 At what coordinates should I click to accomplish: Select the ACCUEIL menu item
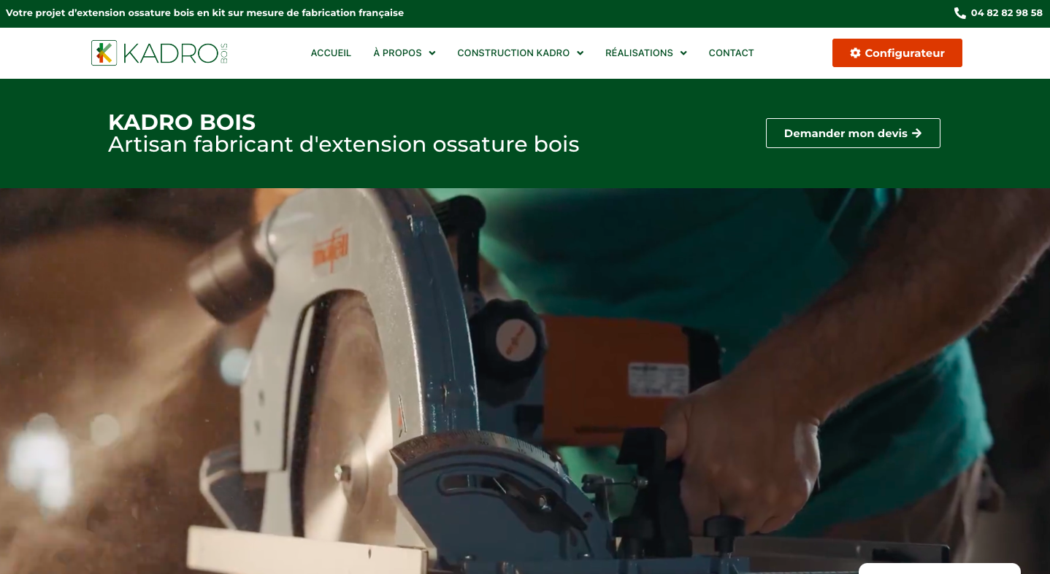point(331,53)
